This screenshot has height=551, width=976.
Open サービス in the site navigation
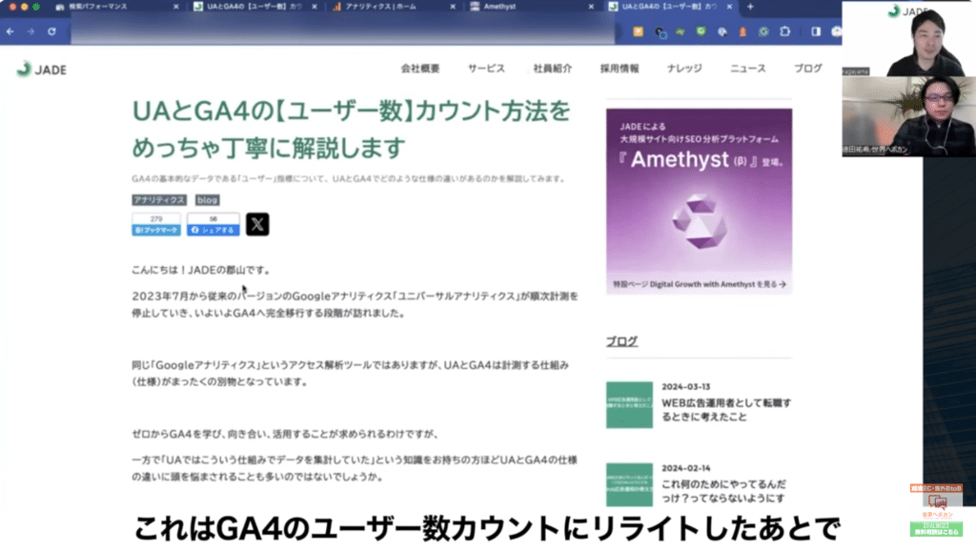(486, 69)
